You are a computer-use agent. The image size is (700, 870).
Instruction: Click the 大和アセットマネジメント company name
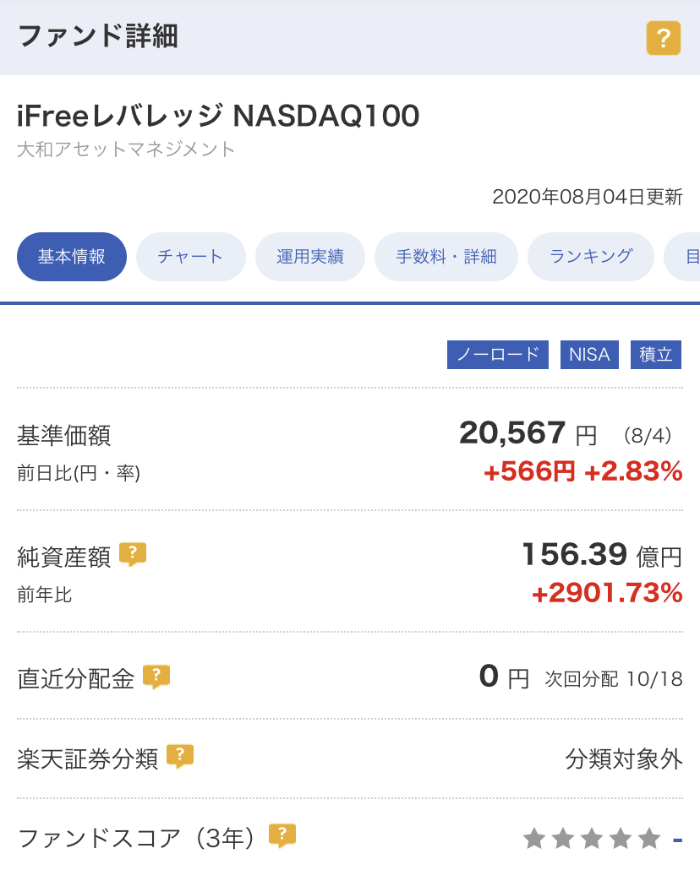tap(126, 150)
